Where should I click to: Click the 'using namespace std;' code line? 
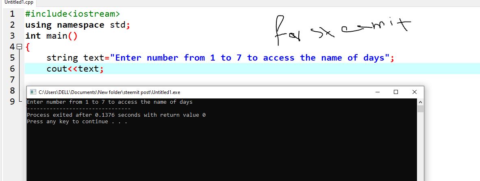coord(78,25)
